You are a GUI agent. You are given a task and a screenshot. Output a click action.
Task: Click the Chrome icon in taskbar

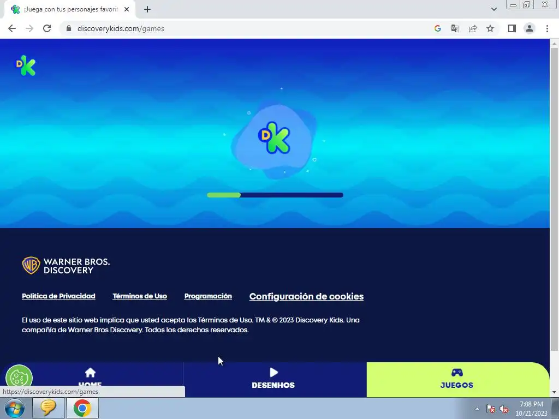point(82,408)
